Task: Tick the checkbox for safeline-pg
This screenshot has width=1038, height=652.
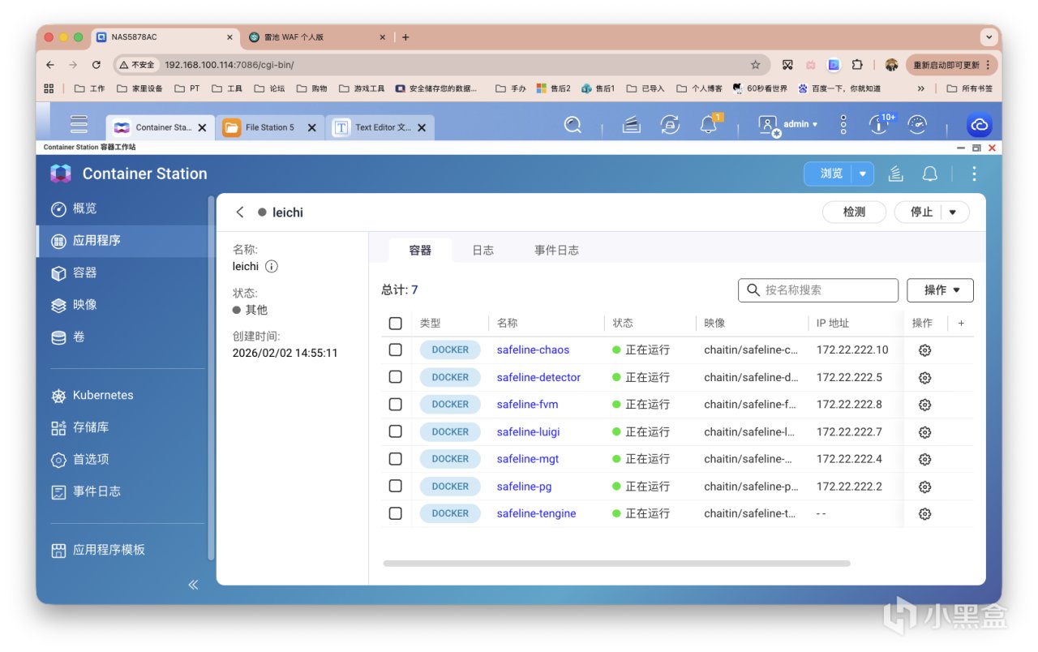Action: (x=396, y=486)
